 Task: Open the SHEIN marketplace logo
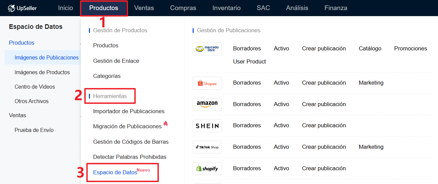207,126
